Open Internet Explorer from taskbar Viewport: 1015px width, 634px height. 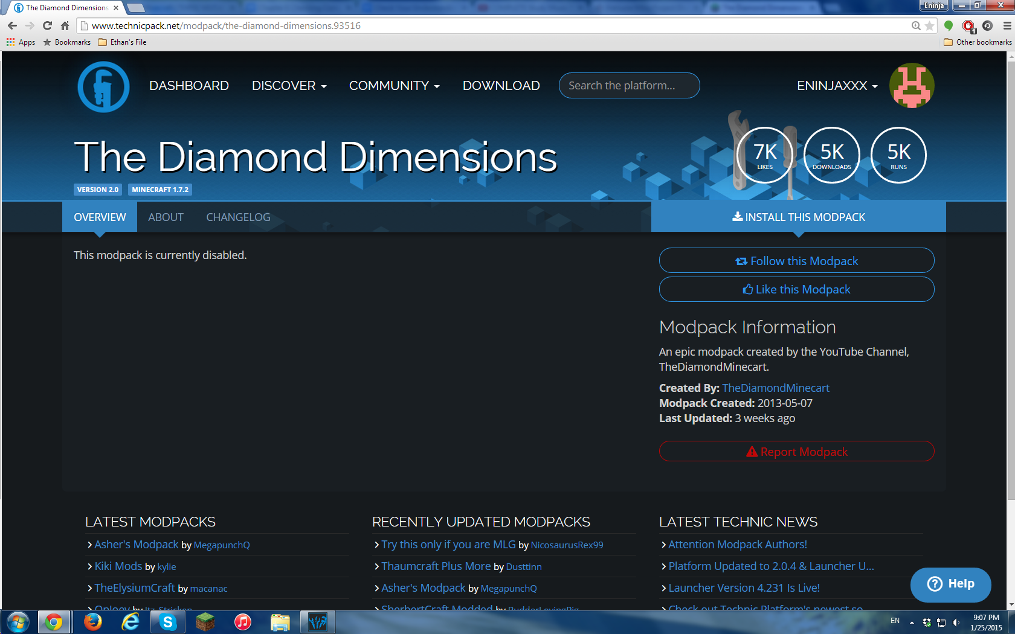(x=130, y=622)
